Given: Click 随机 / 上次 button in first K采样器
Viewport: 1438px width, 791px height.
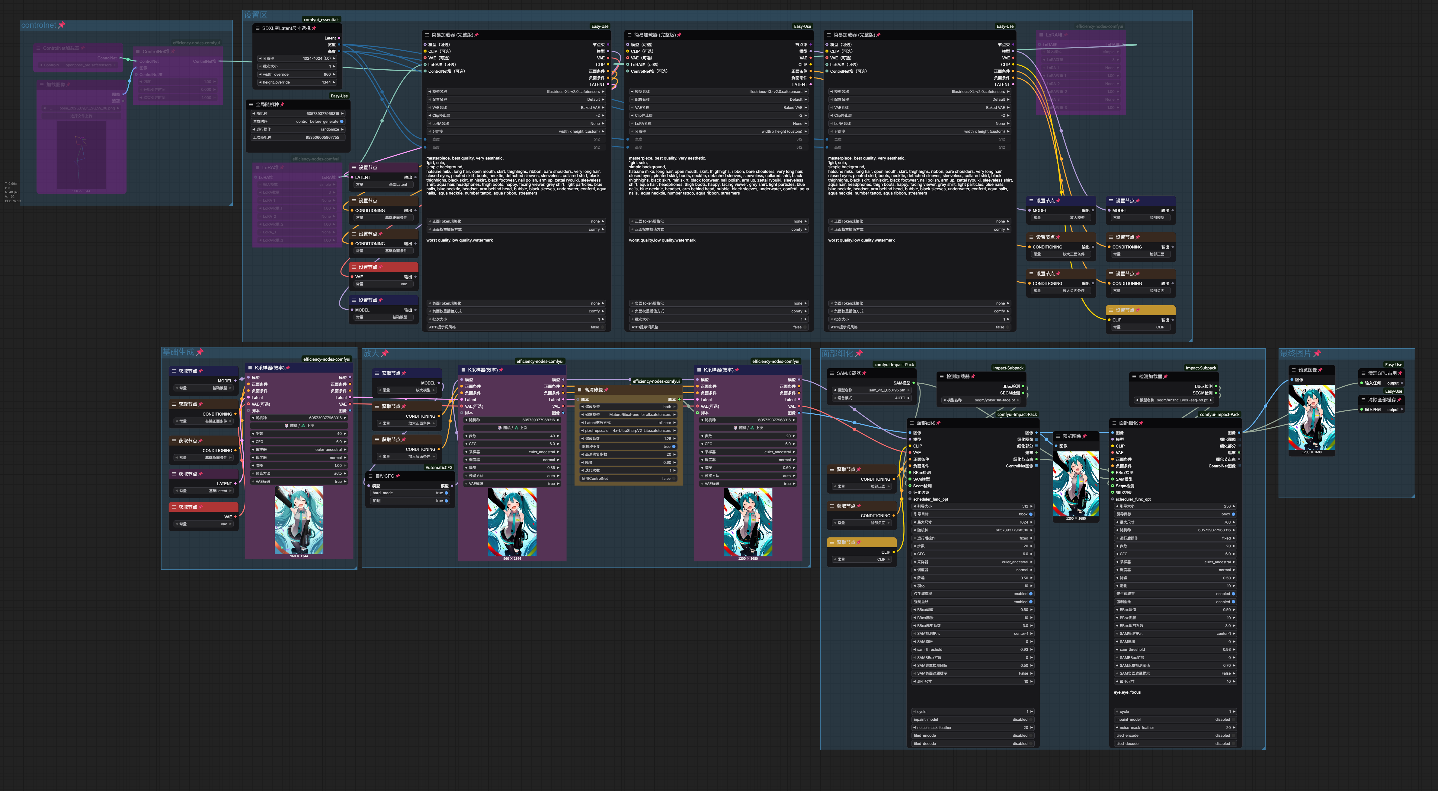Looking at the screenshot, I should pos(299,426).
